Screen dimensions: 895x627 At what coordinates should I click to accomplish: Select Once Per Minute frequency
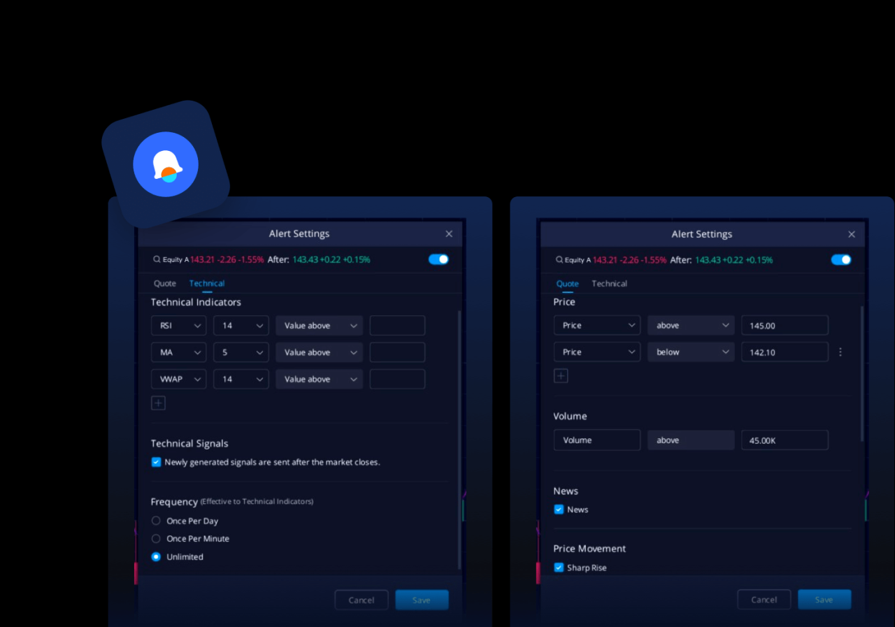tap(156, 539)
